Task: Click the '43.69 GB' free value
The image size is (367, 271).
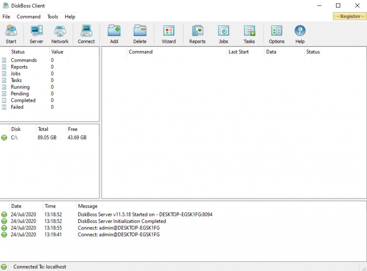Action: (x=77, y=137)
